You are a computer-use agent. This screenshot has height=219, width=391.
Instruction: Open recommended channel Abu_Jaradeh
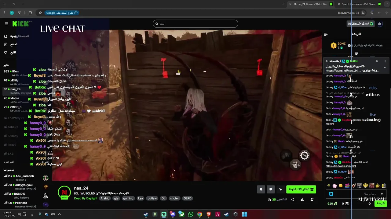26,178
